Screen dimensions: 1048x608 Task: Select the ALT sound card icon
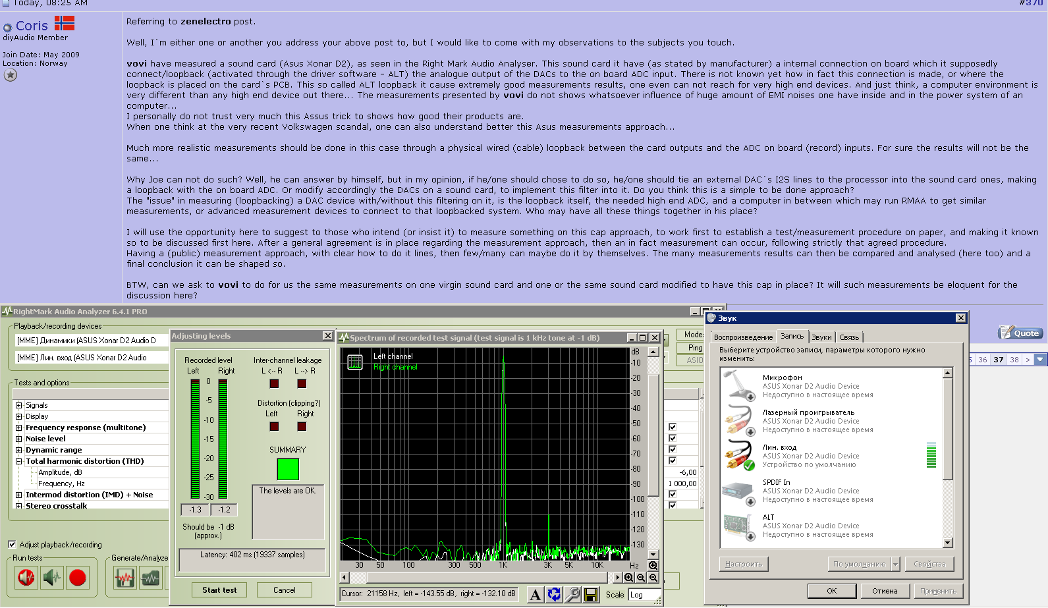739,526
